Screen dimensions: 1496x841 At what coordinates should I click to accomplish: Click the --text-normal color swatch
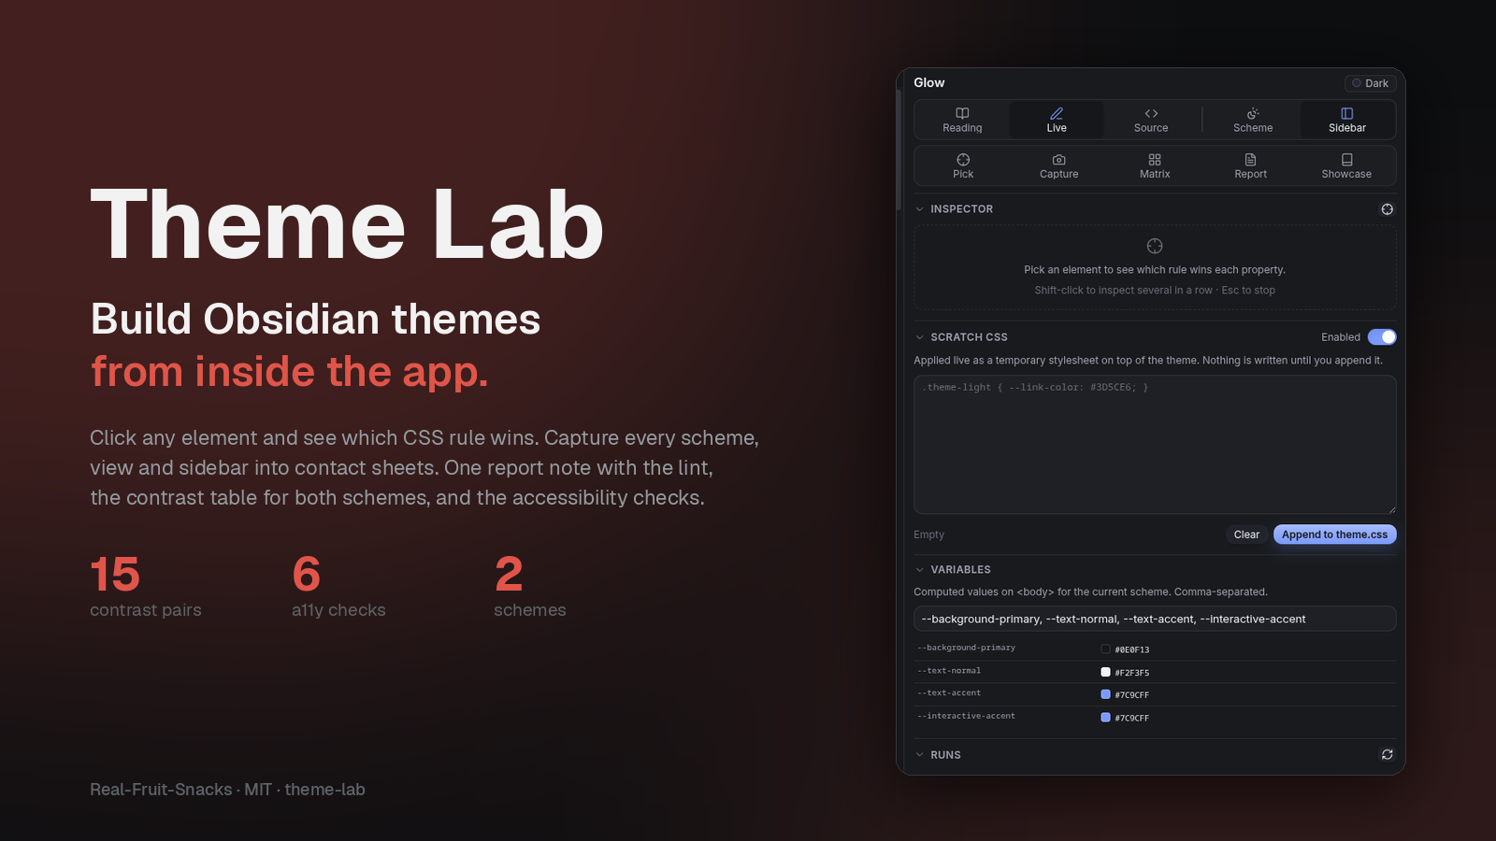(1105, 672)
